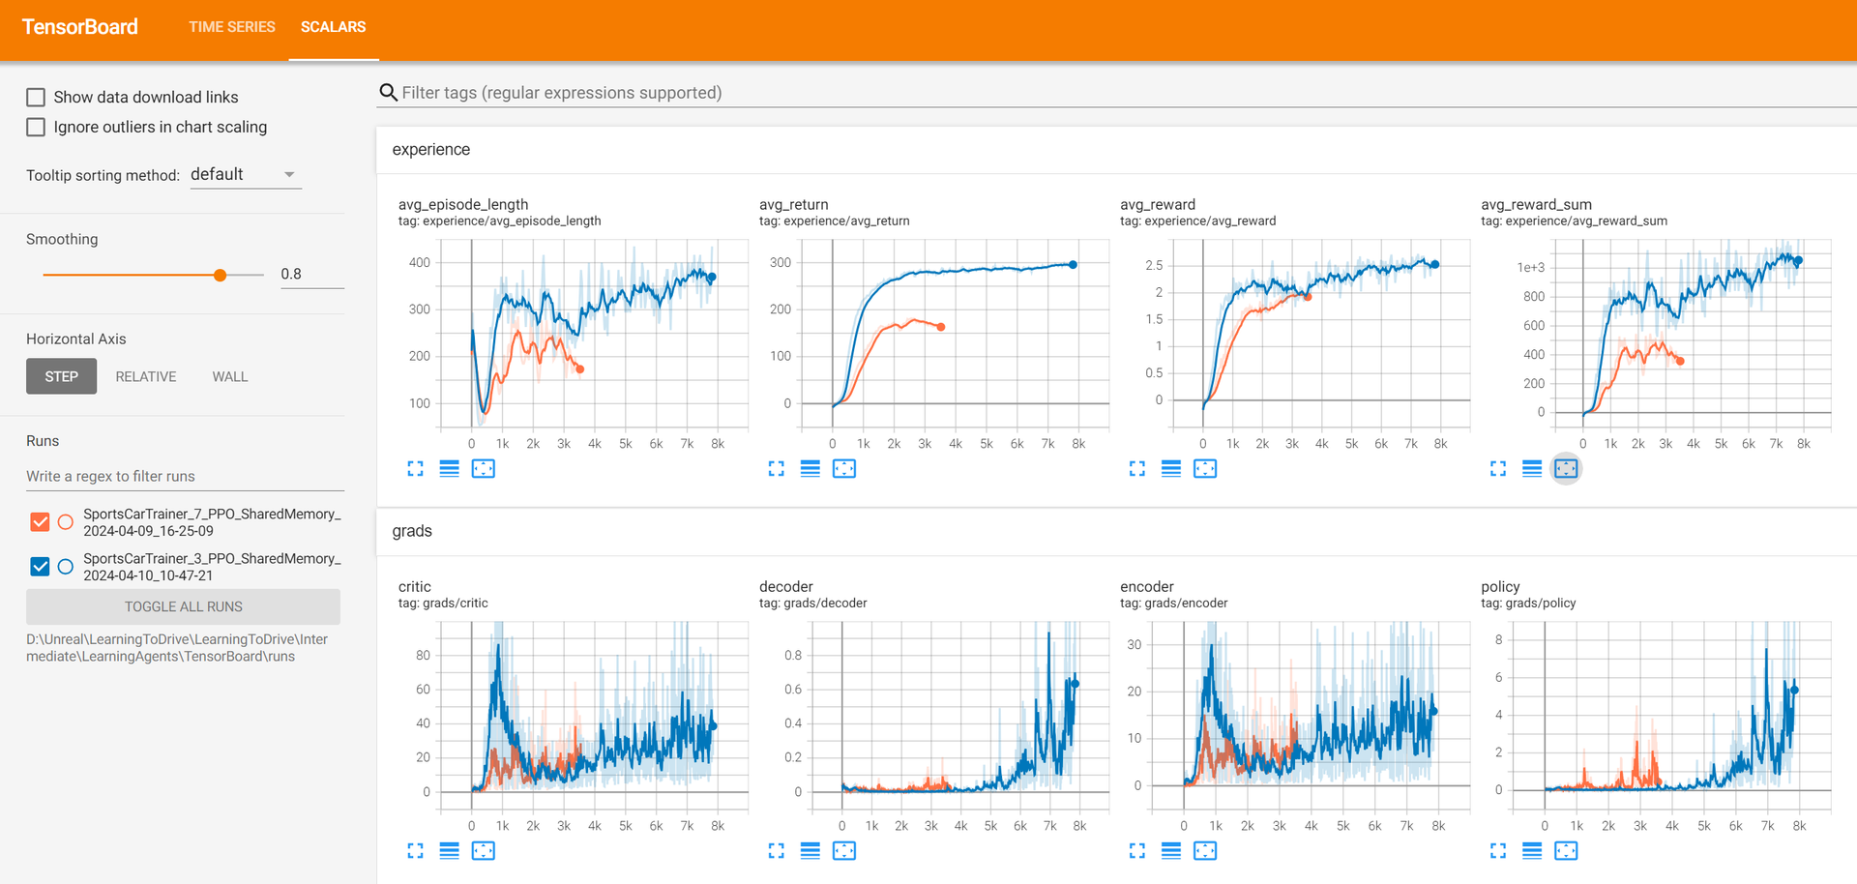Collapse the experience section

[430, 150]
